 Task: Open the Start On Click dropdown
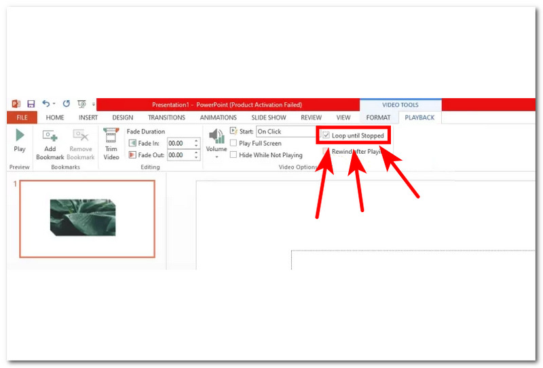(x=285, y=131)
